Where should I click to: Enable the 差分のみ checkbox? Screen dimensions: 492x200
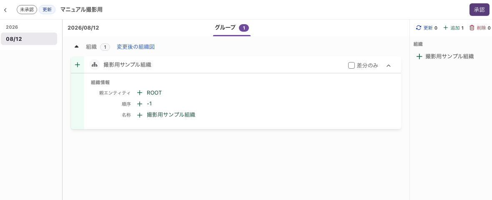click(x=351, y=65)
